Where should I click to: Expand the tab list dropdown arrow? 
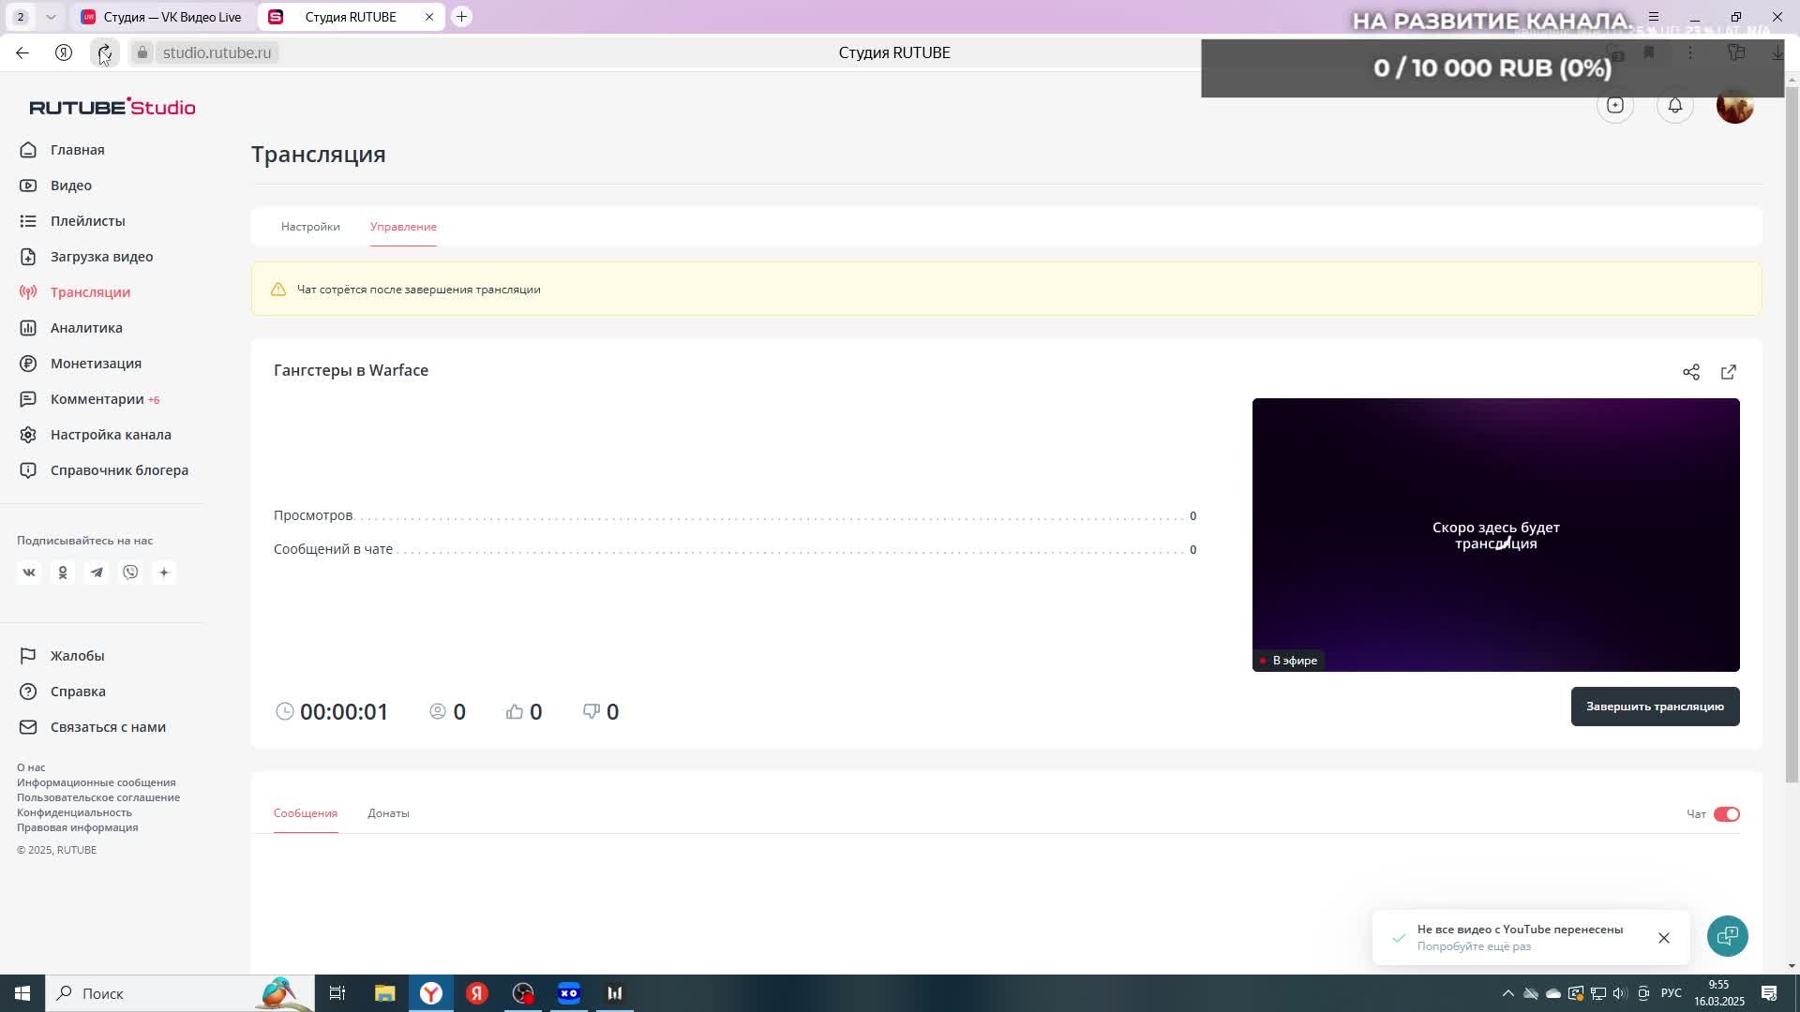click(51, 17)
